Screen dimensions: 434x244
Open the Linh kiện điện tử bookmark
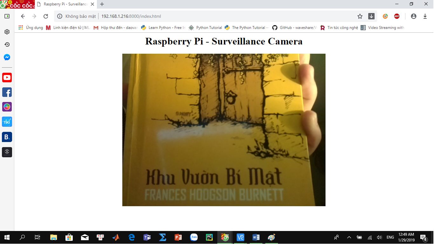click(68, 28)
